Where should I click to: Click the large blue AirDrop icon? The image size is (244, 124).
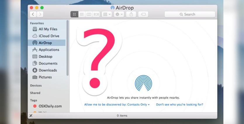coord(143,83)
